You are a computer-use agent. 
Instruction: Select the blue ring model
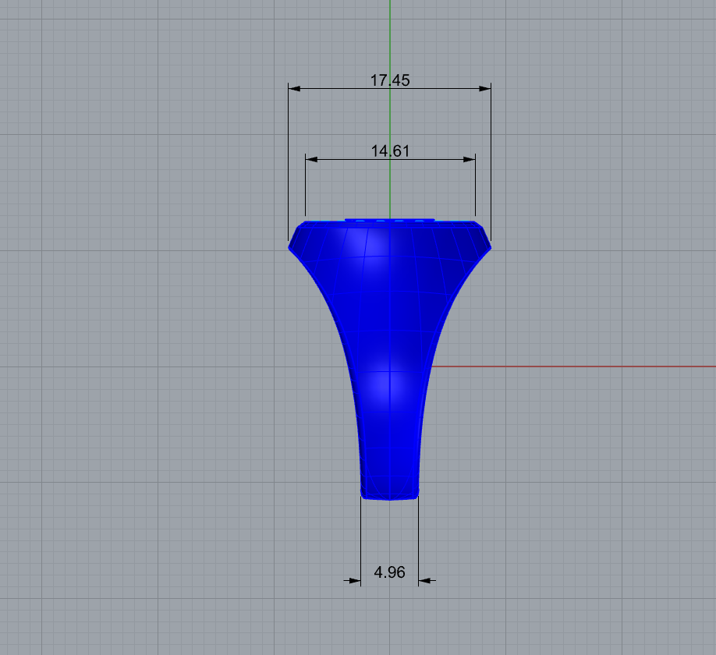(389, 359)
